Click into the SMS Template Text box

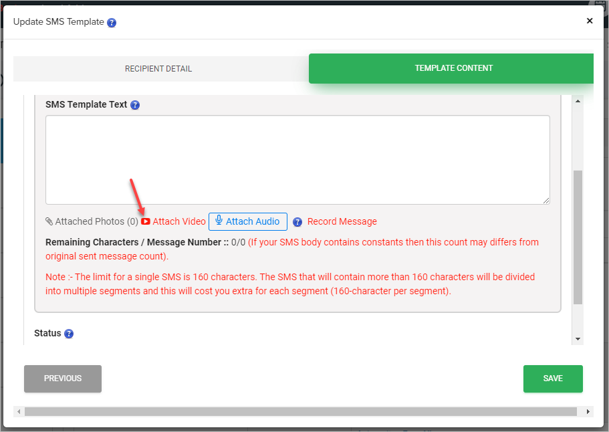[297, 160]
